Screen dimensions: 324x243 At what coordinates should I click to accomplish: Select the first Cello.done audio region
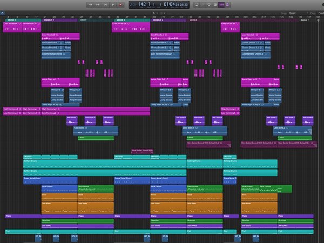(x=96, y=131)
